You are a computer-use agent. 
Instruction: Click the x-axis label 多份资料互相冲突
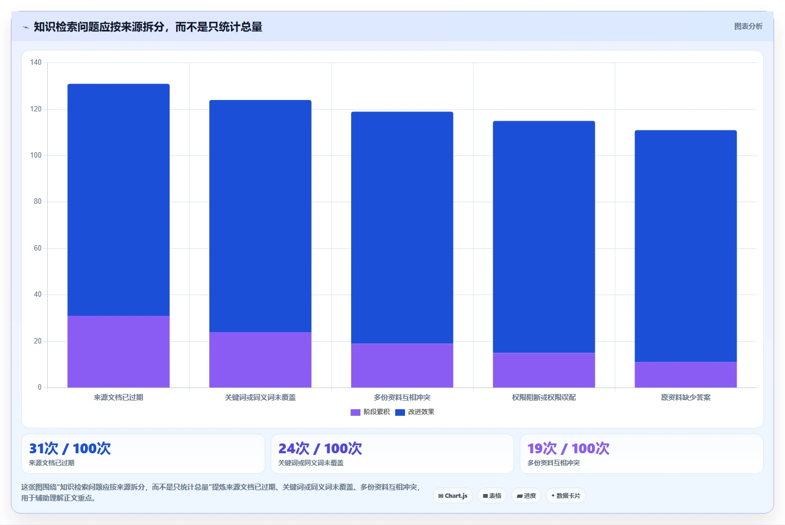click(x=402, y=397)
